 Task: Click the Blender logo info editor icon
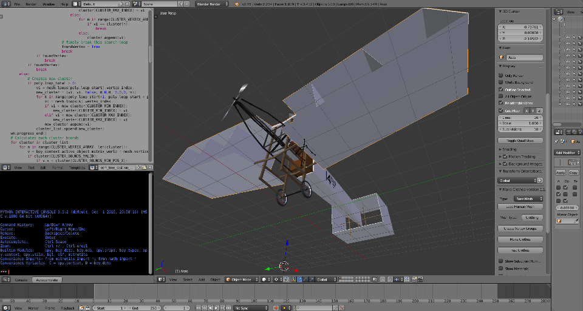click(x=4, y=4)
